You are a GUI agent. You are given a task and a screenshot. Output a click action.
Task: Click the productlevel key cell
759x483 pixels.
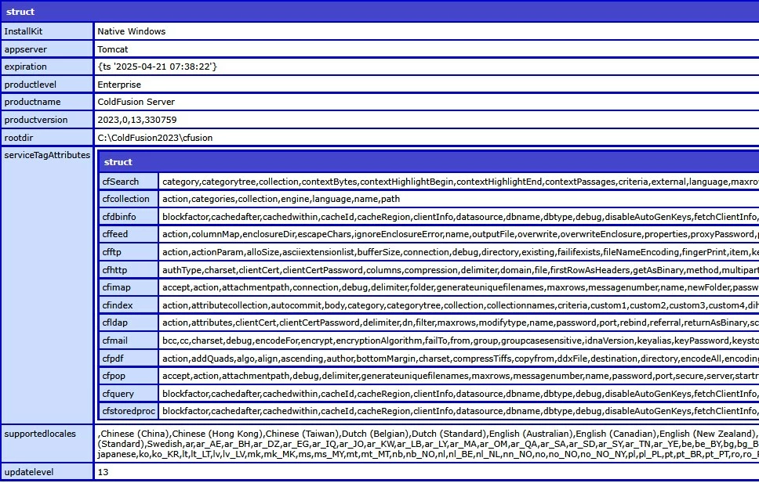coord(47,85)
